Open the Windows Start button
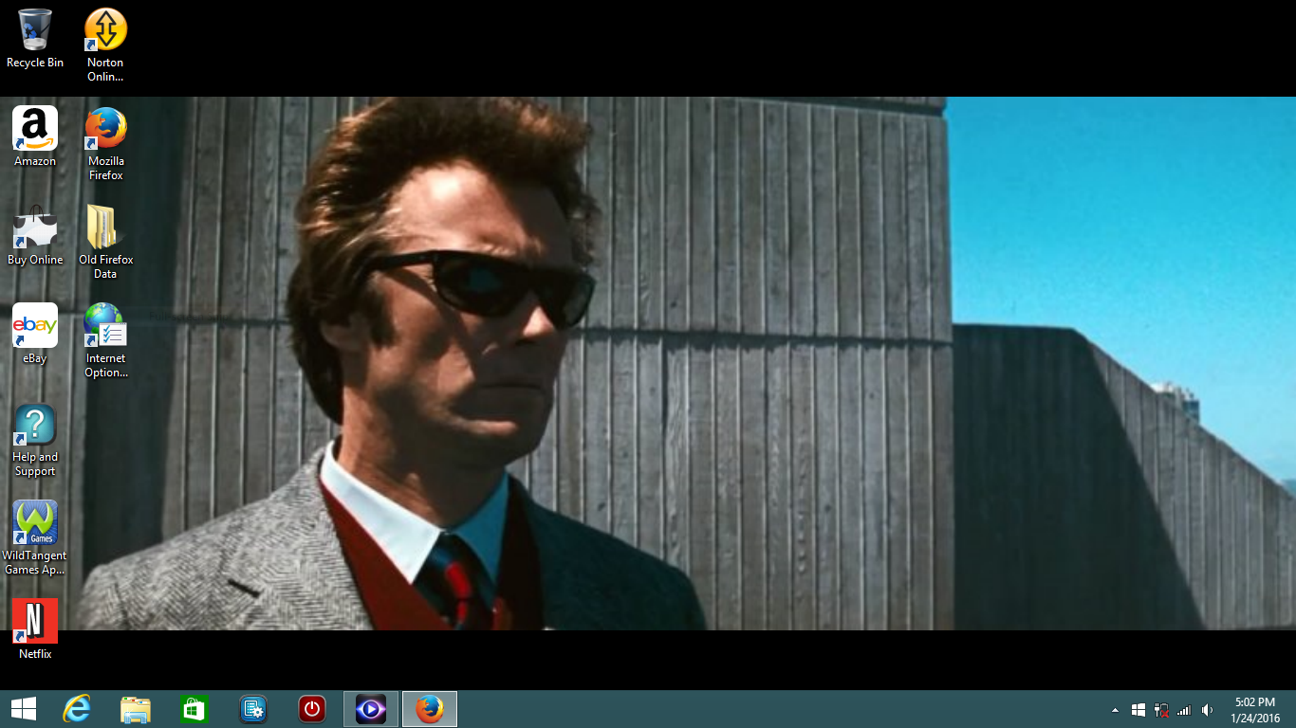 pyautogui.click(x=24, y=709)
